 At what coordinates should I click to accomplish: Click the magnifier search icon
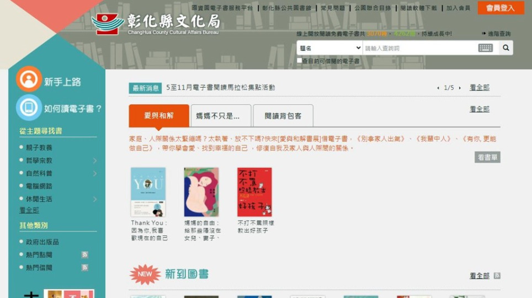point(506,48)
